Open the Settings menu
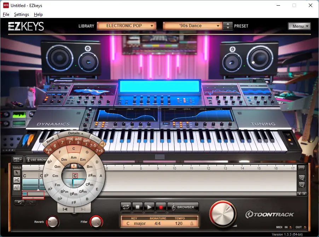 21,14
